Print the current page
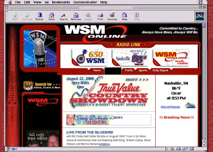Viewport: 213px width, 152px height. 100,16
